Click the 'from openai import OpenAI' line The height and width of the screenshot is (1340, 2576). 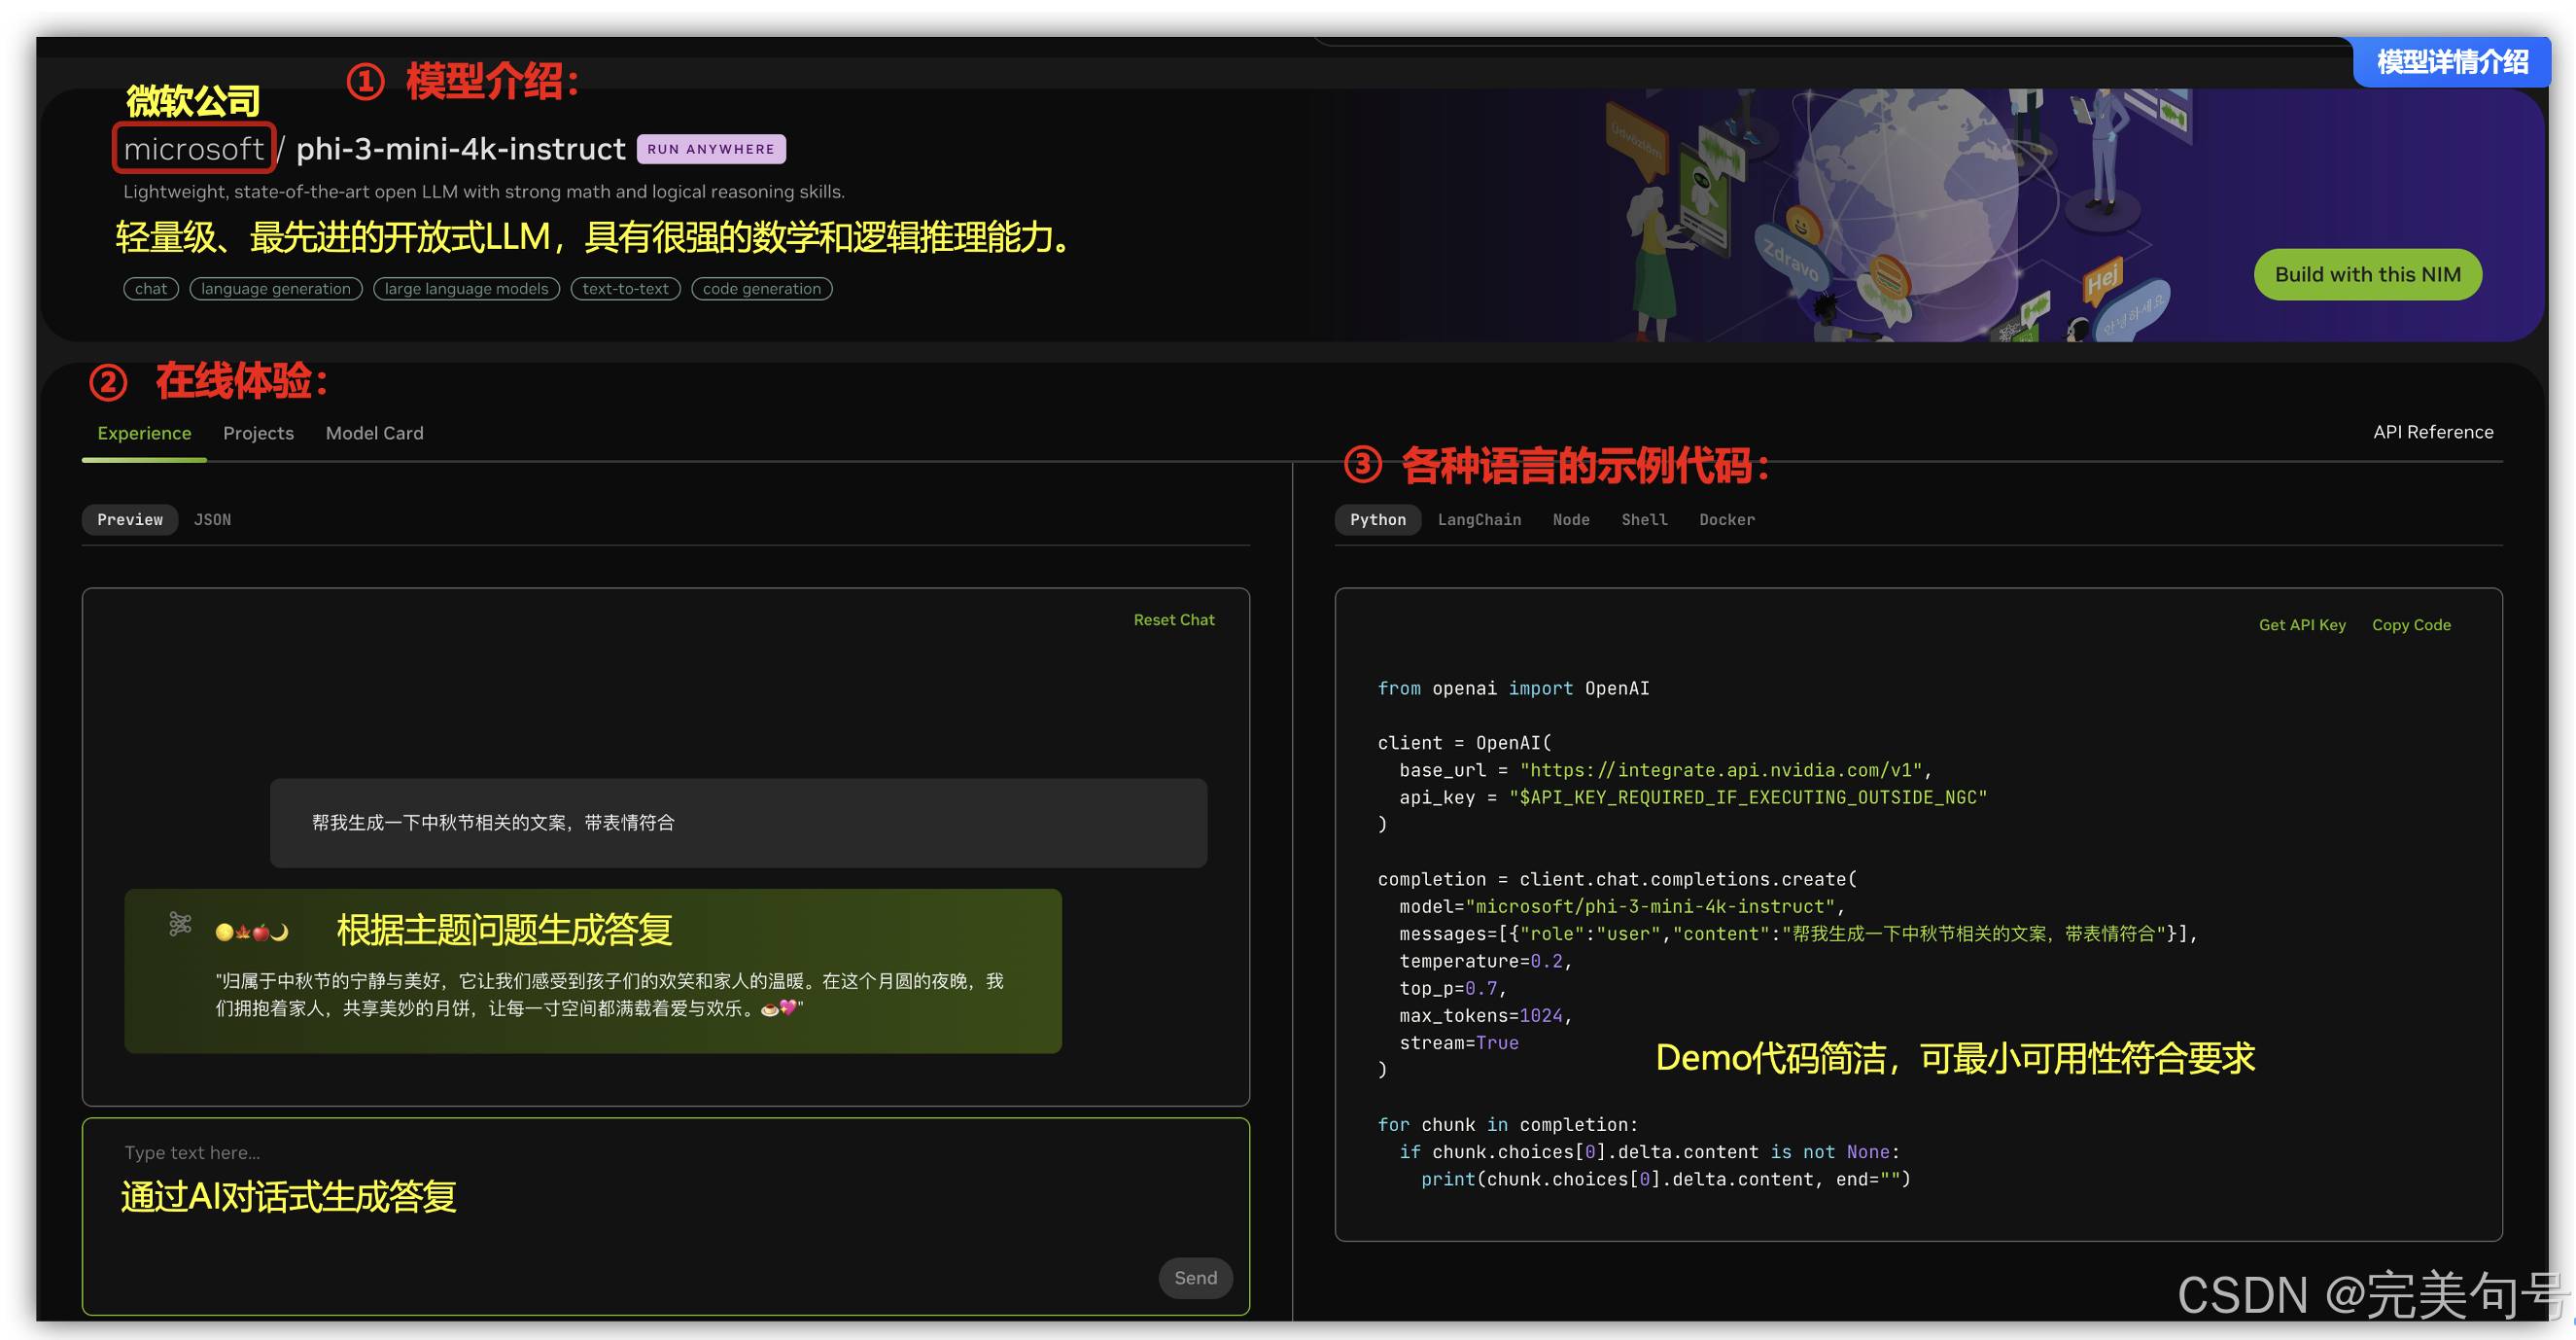pos(1513,688)
